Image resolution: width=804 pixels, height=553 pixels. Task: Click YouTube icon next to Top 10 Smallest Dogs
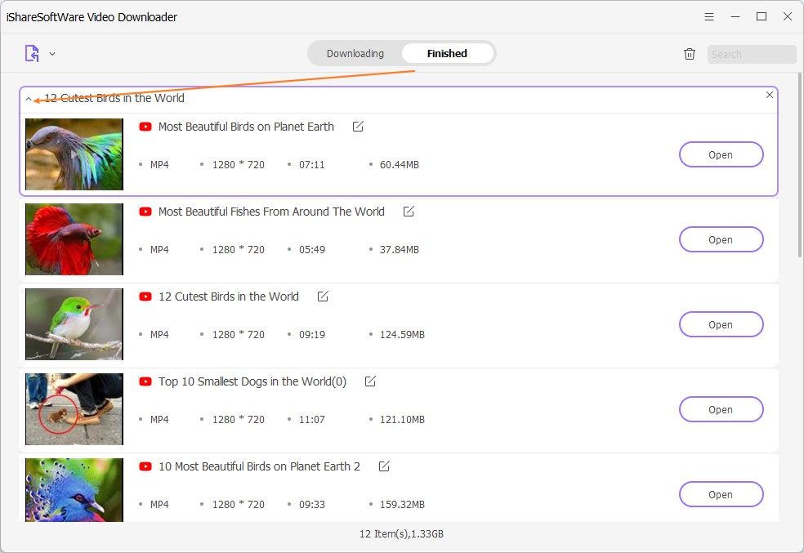tap(145, 381)
